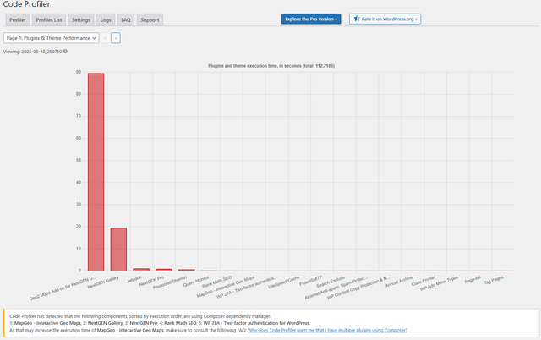Screen dimensions: 541x340
Task: Click the NextGEN Pro bar in the chart
Action: point(164,270)
